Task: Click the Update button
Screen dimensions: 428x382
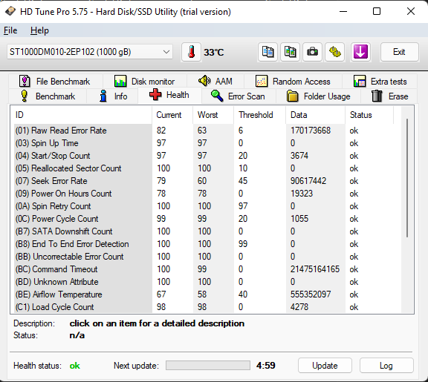Action: pos(325,366)
